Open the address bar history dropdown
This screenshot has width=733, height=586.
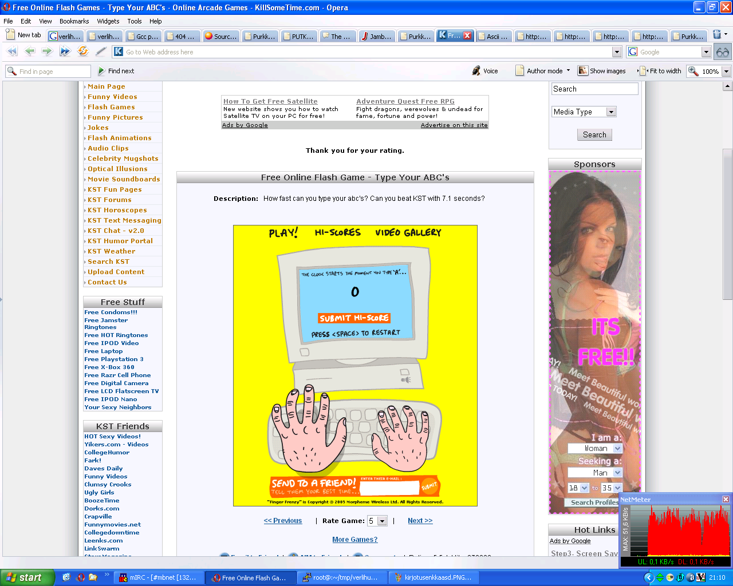click(617, 52)
